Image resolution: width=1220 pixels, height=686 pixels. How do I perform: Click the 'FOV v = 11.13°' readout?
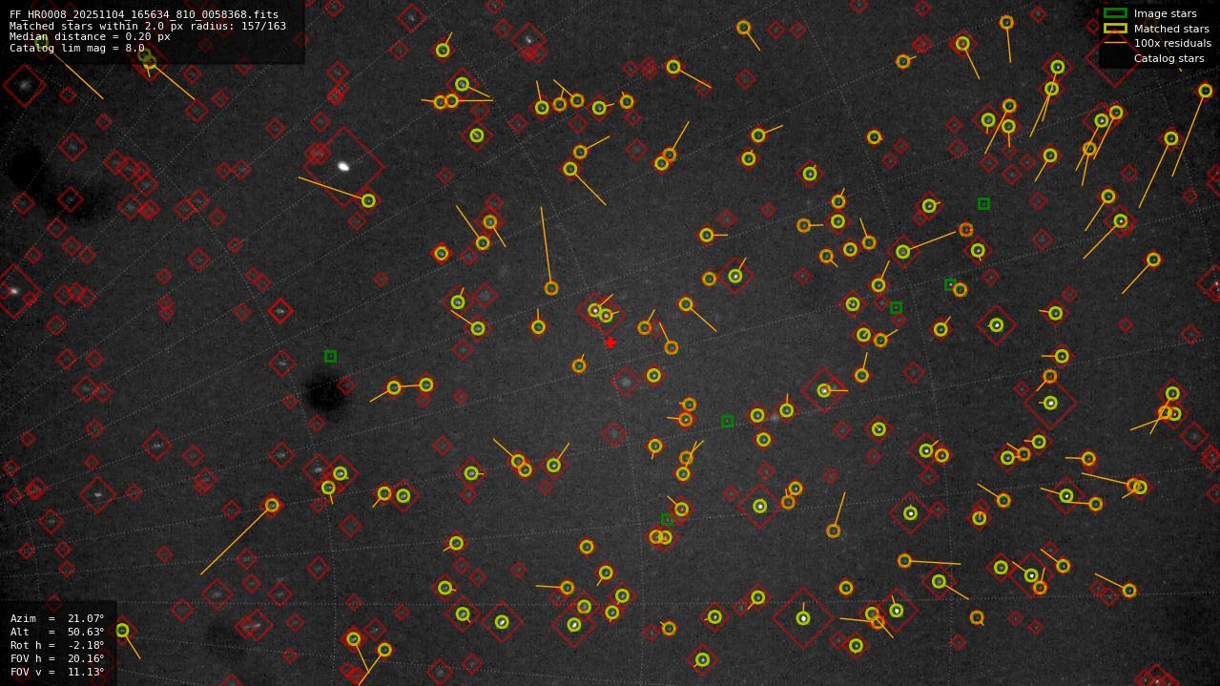(57, 672)
